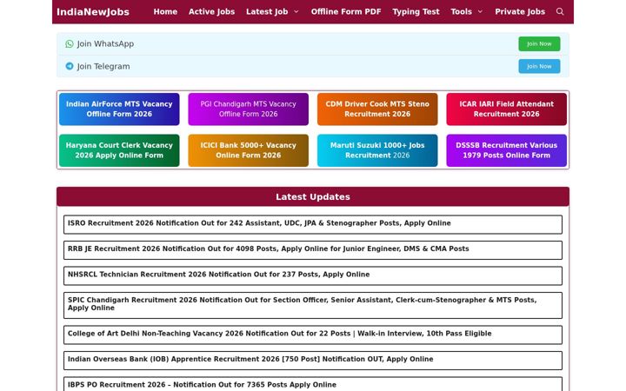Open the Private Jobs menu item
Image resolution: width=626 pixels, height=391 pixels.
click(520, 11)
